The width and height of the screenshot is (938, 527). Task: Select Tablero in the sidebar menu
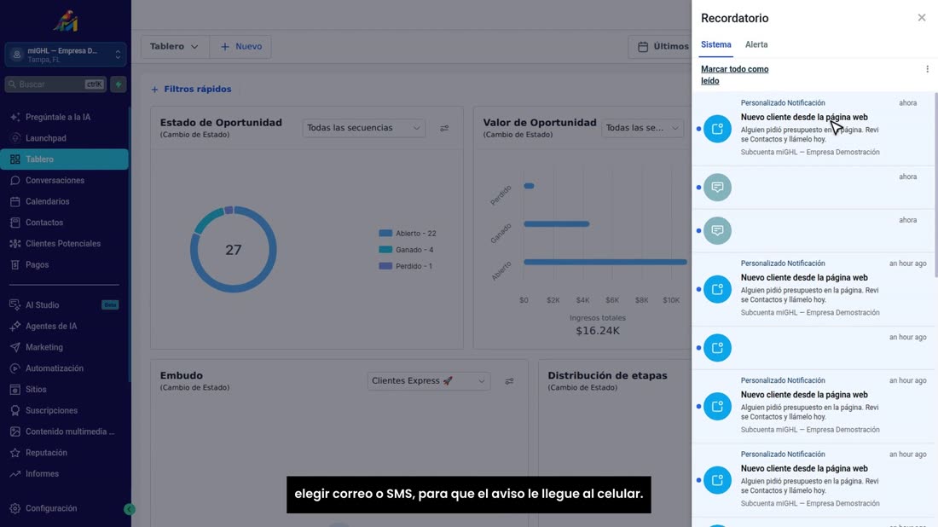(x=64, y=159)
